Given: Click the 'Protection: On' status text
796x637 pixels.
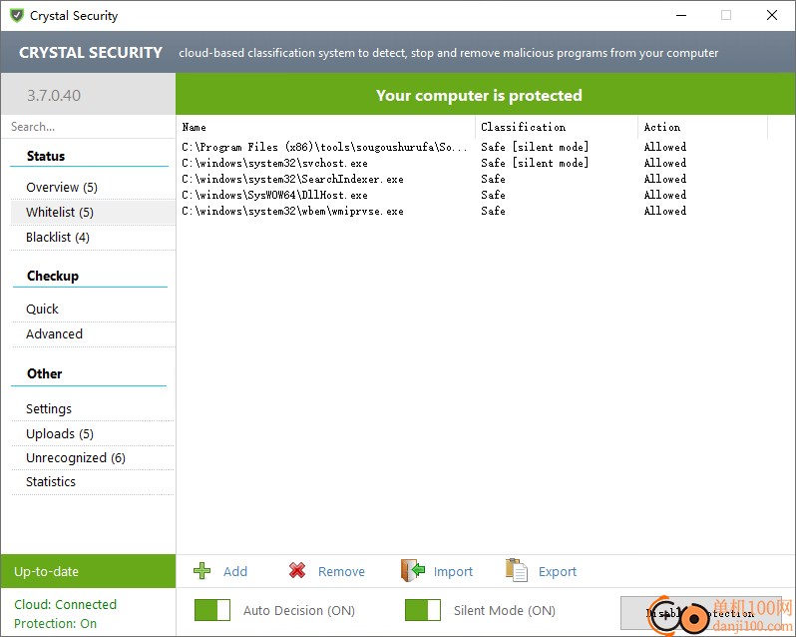Looking at the screenshot, I should [x=55, y=623].
